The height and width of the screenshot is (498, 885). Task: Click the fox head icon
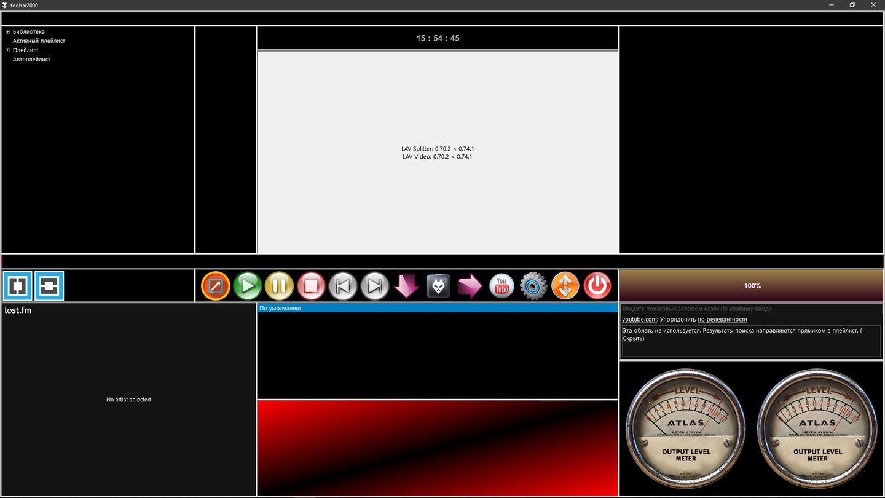click(438, 286)
